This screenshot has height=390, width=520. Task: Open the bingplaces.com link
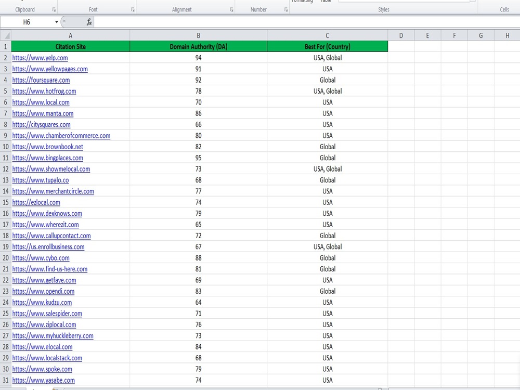tap(48, 158)
